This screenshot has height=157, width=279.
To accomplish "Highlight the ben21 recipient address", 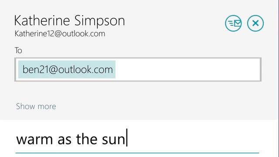I will coord(67,69).
